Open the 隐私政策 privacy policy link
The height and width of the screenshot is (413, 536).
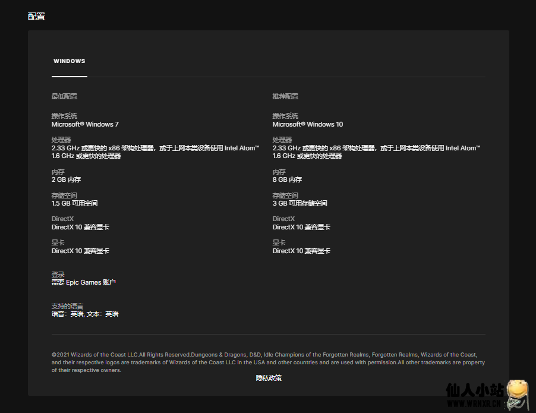(269, 378)
